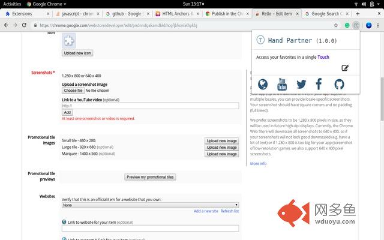
Task: Upload new image for Small tile
Action: (x=221, y=141)
